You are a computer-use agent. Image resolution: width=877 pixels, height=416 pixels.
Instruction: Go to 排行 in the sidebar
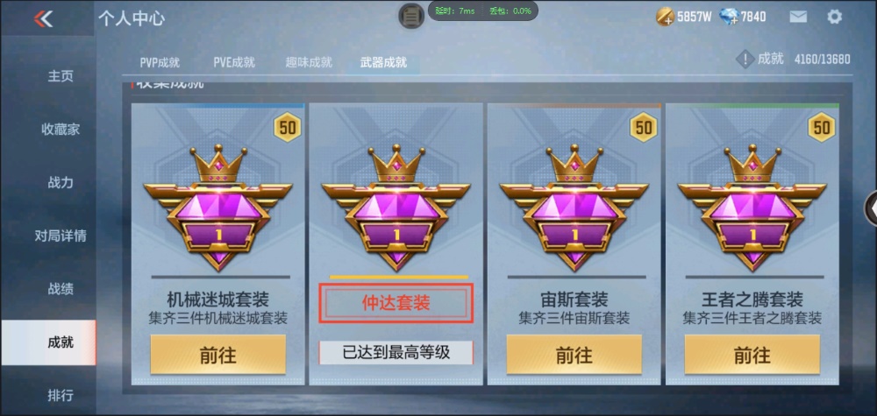[61, 396]
